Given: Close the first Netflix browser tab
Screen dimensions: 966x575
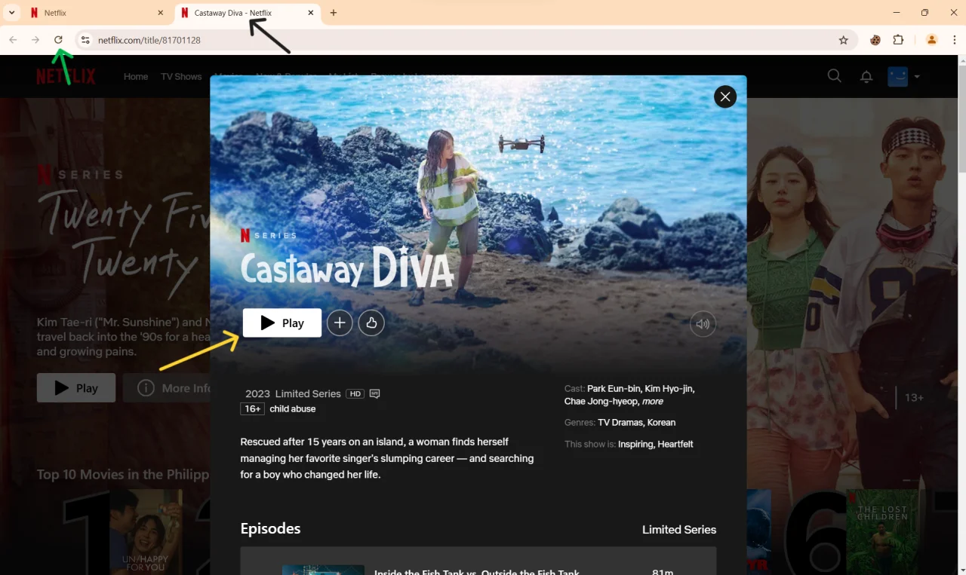Looking at the screenshot, I should coord(161,13).
